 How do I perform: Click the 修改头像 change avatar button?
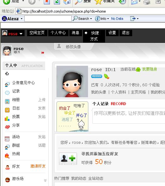click(x=73, y=47)
